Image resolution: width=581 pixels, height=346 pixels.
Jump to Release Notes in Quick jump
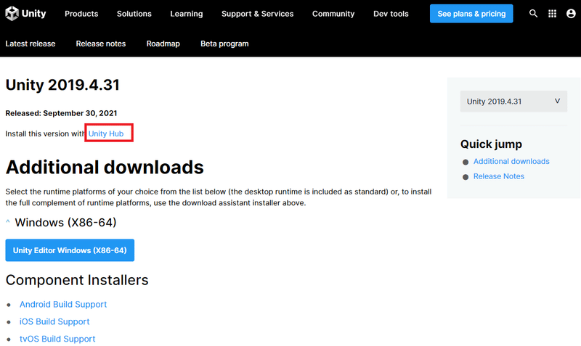point(499,176)
